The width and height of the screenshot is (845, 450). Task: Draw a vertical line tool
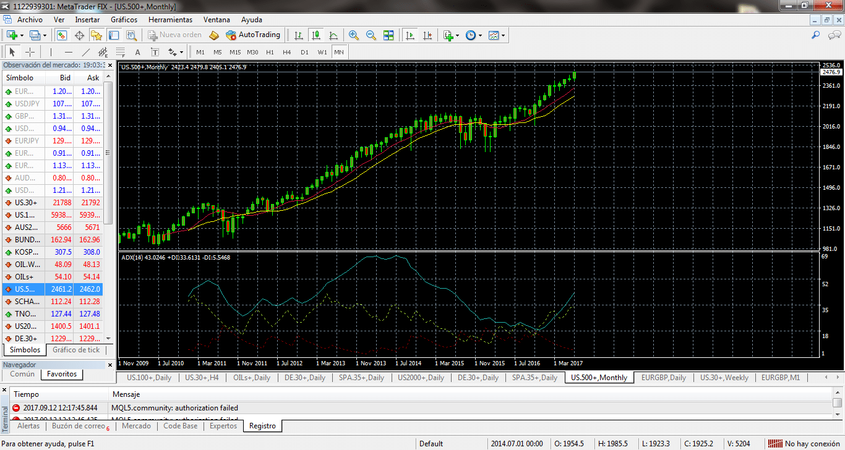51,52
